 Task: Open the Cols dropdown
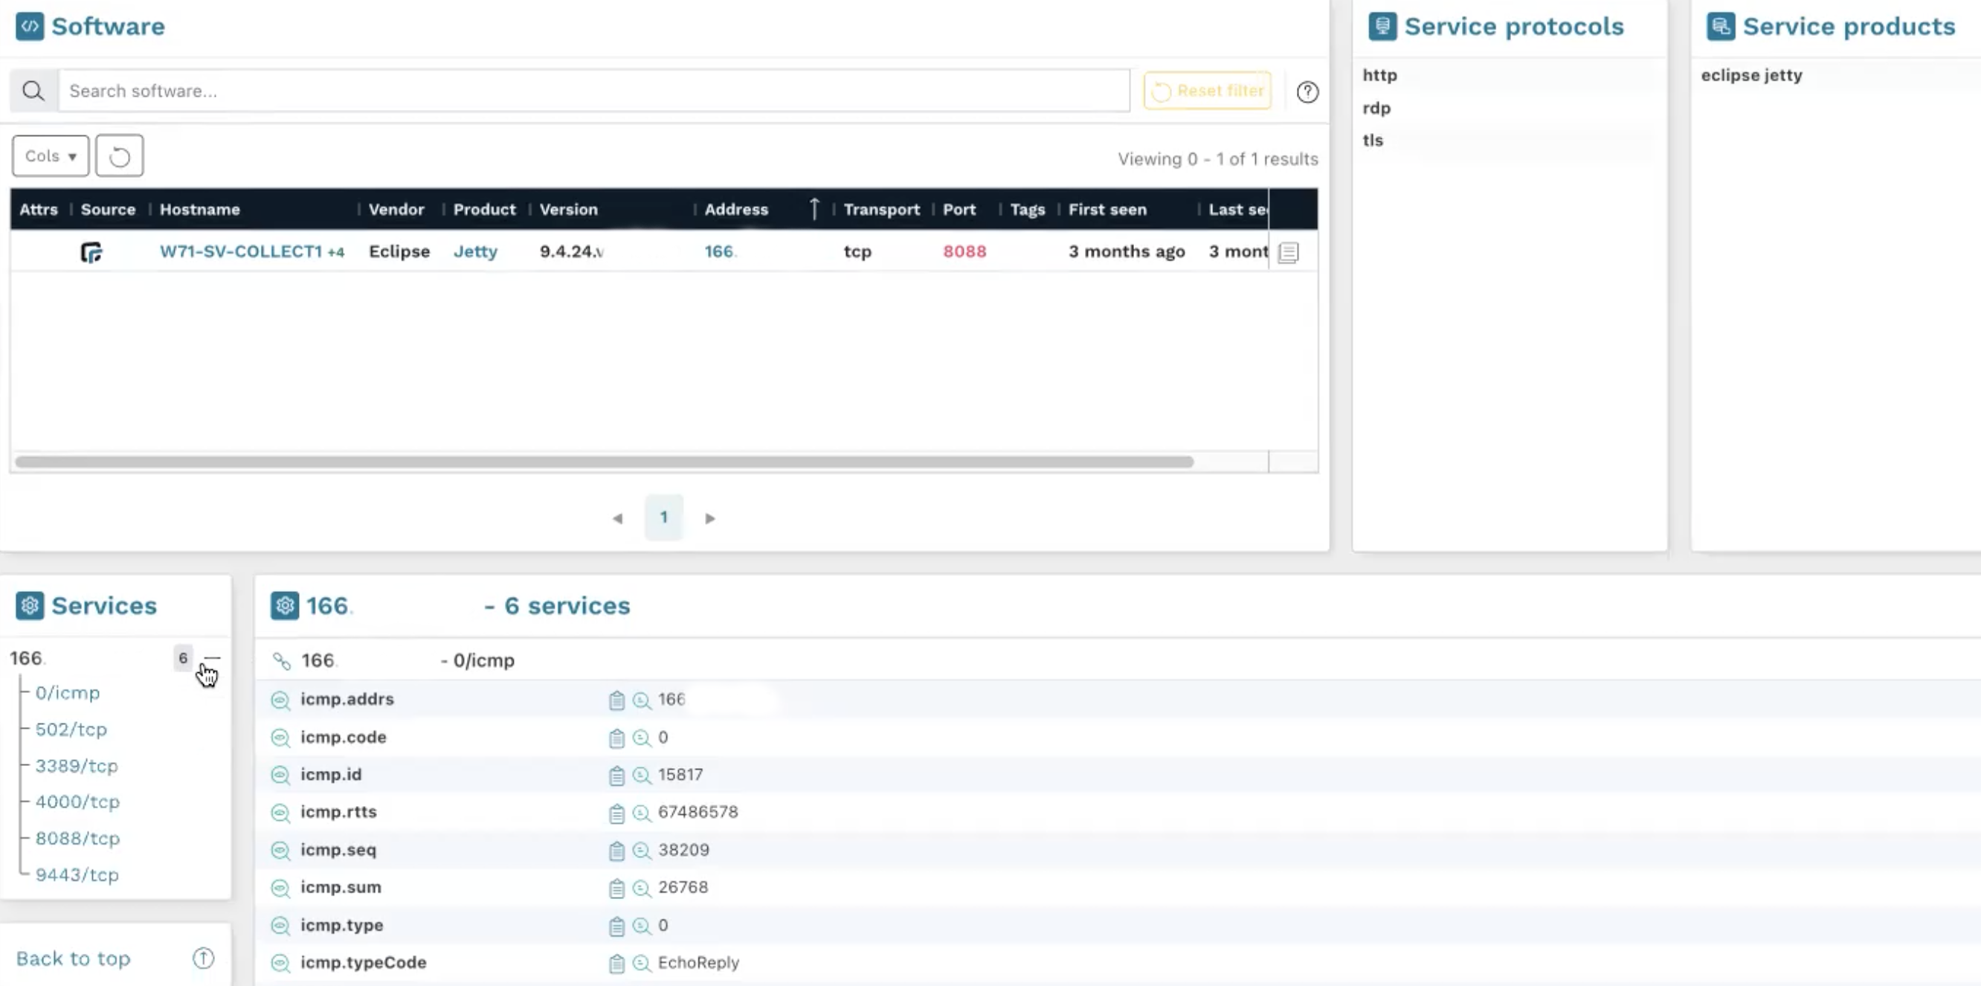click(49, 155)
